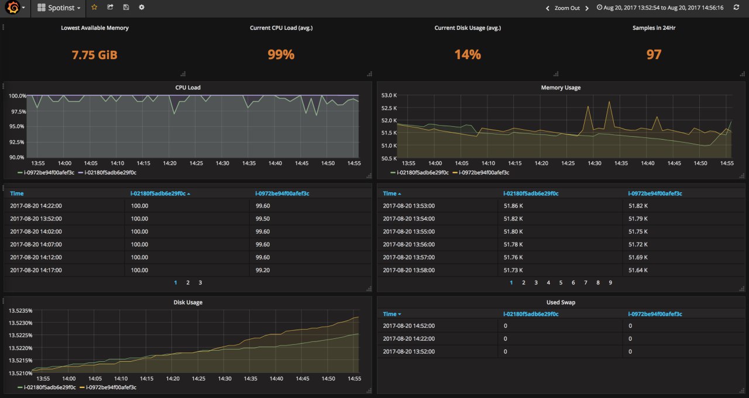Click the Zoom Out time button

[x=567, y=8]
